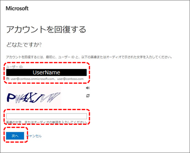Image resolution: width=190 pixels, height=153 pixels.
Task: Click the UserName text in the black box
Action: tap(47, 73)
